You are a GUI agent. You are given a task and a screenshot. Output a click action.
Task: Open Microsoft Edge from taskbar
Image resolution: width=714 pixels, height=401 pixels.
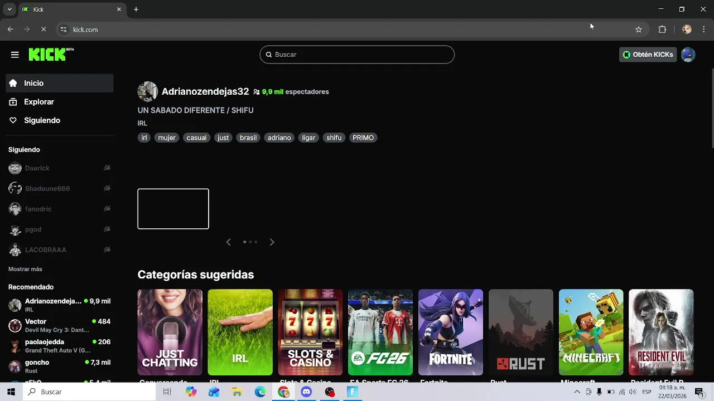click(x=260, y=392)
